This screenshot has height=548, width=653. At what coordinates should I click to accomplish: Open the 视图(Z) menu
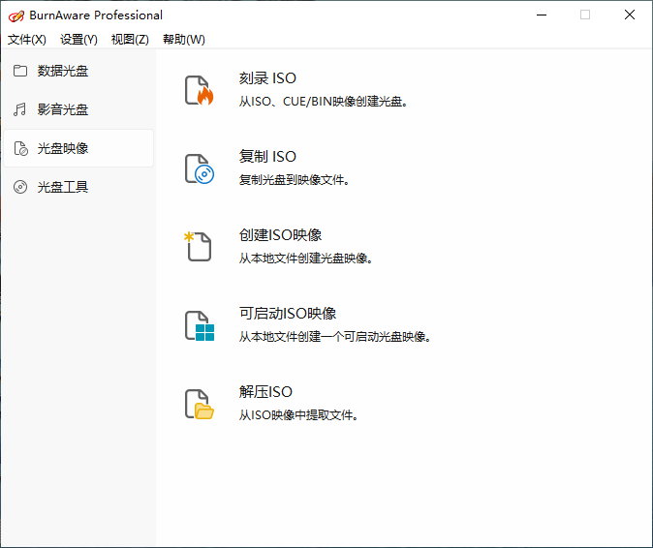130,40
